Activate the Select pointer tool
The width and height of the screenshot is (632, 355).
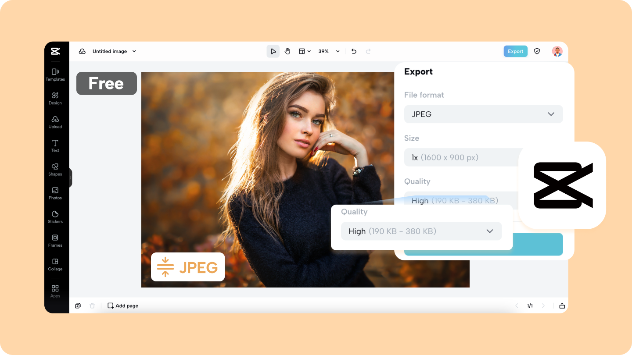(273, 51)
